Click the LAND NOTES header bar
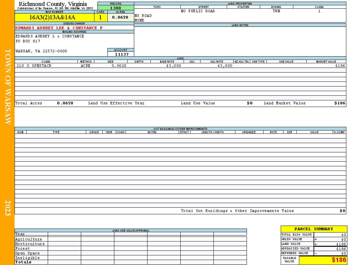Image resolution: width=348 pixels, height=265 pixels. 240,25
